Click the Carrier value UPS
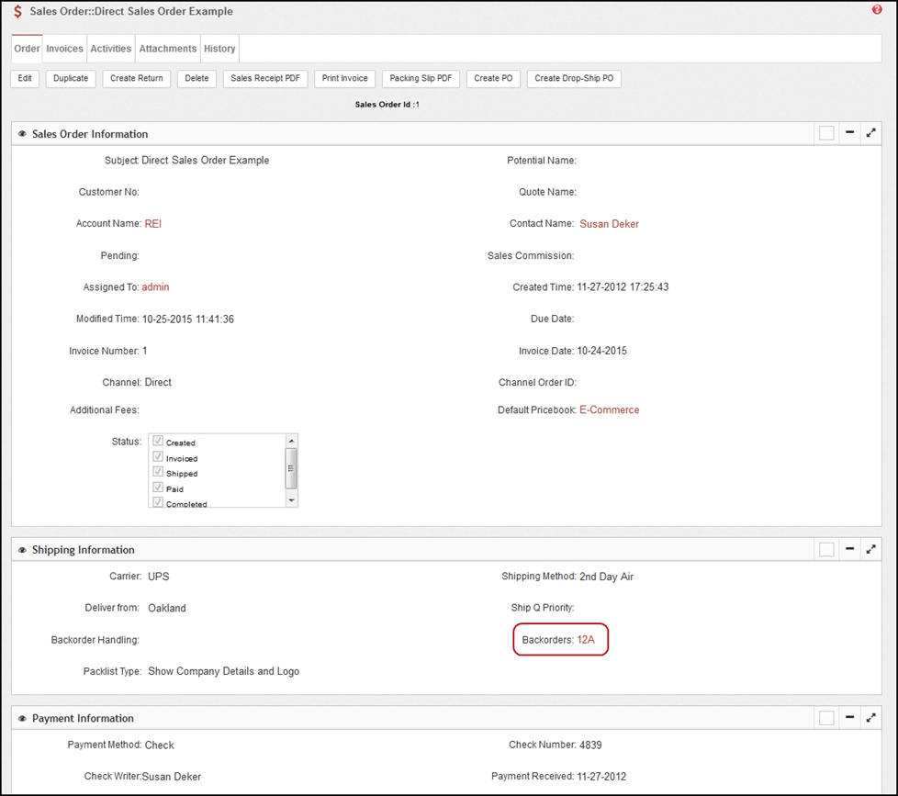898x796 pixels. (x=159, y=577)
